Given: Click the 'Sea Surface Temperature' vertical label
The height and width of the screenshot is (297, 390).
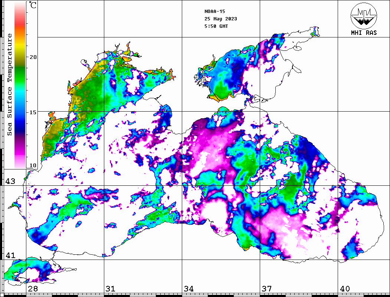Looking at the screenshot, I should 9,85.
